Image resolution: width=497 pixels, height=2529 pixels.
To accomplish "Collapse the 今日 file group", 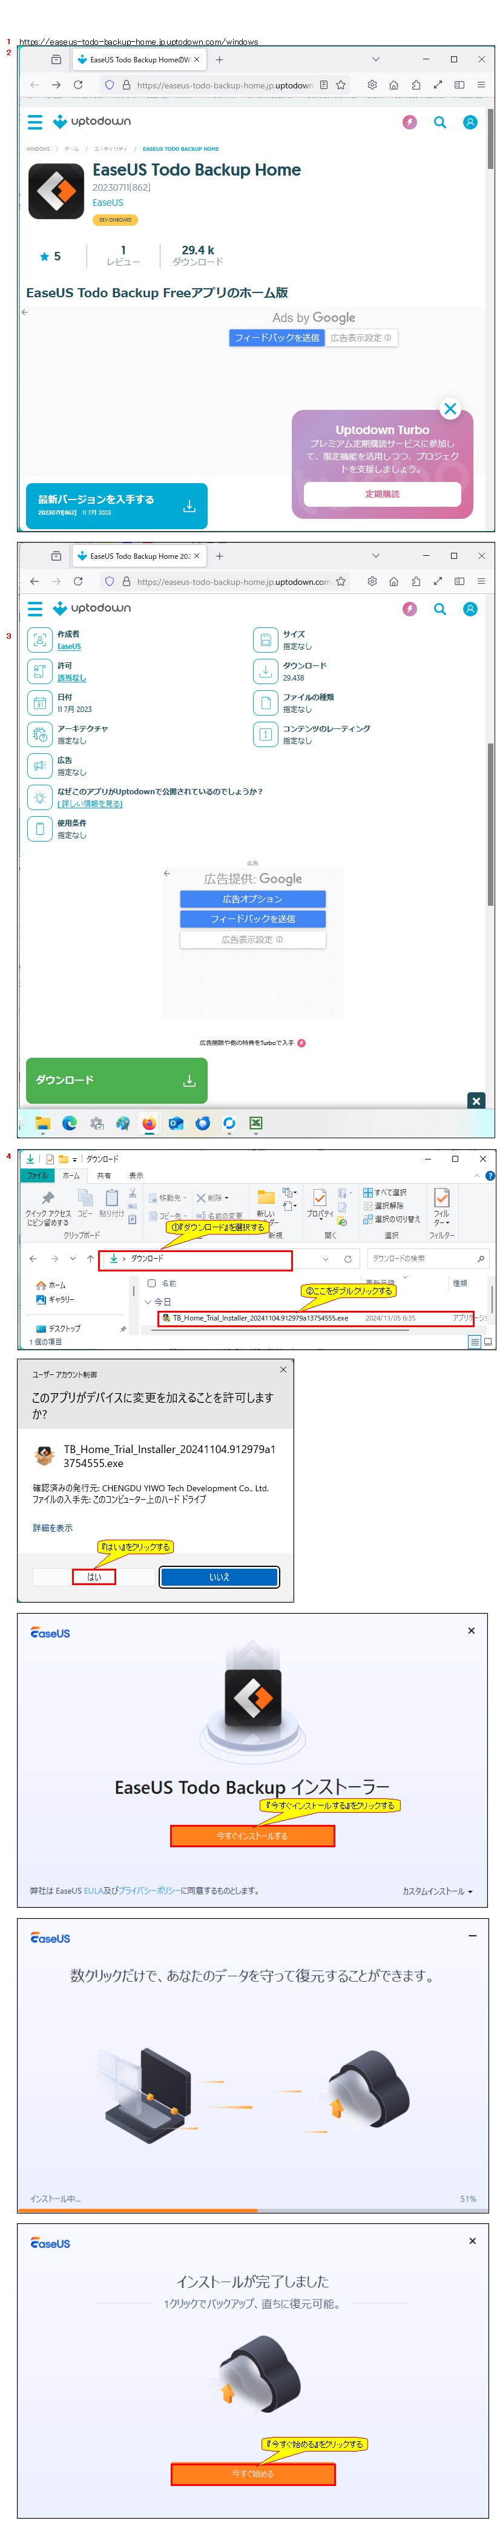I will point(148,1302).
